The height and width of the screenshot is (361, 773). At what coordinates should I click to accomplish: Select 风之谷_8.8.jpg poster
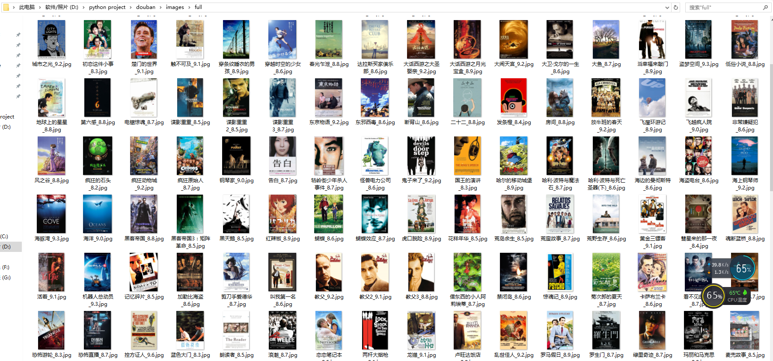coord(51,156)
